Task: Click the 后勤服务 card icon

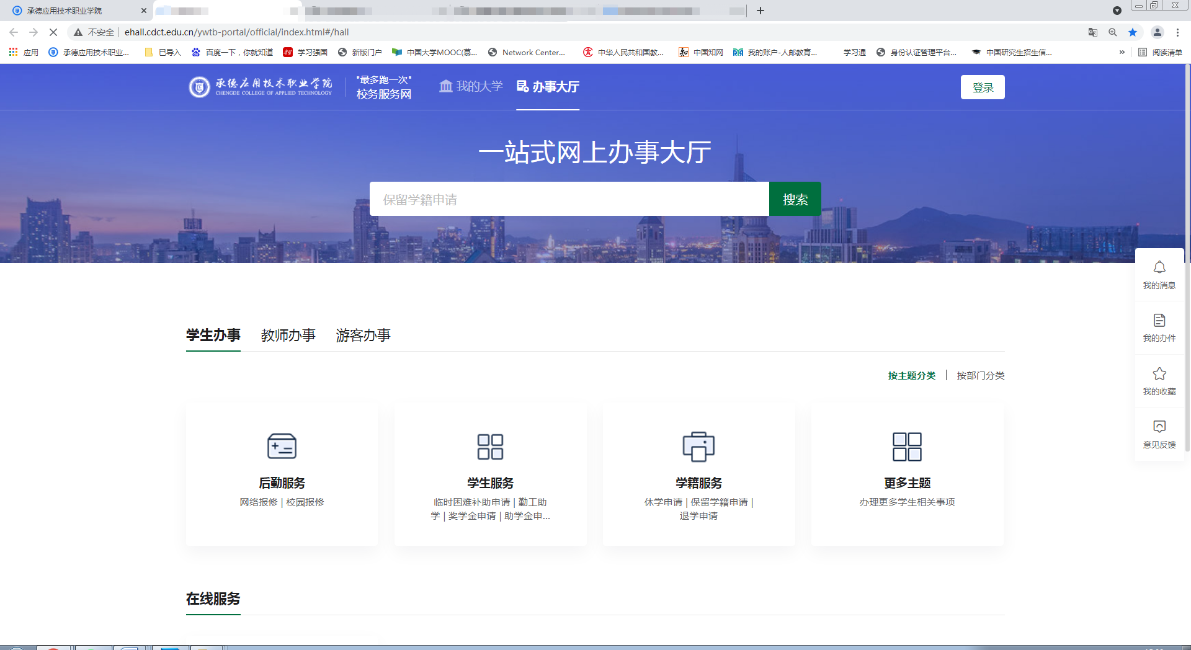Action: tap(282, 447)
